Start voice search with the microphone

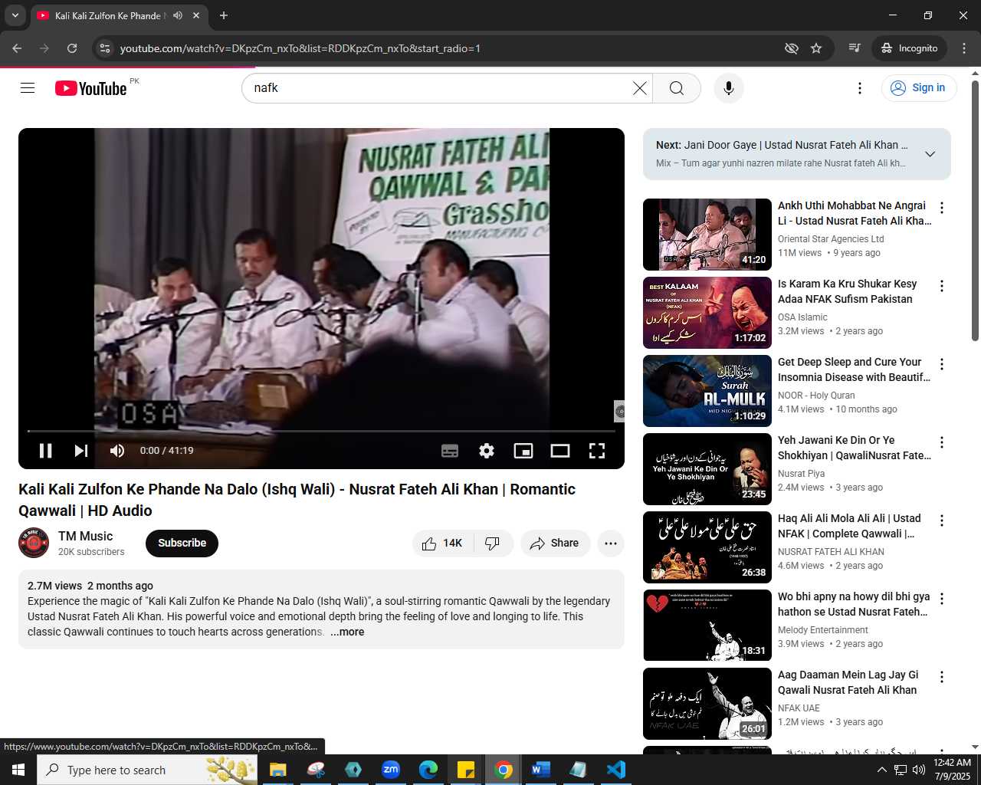(729, 88)
